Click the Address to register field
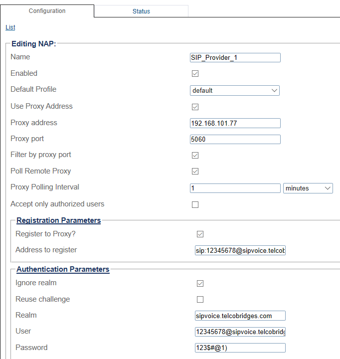The height and width of the screenshot is (359, 340). tap(240, 250)
